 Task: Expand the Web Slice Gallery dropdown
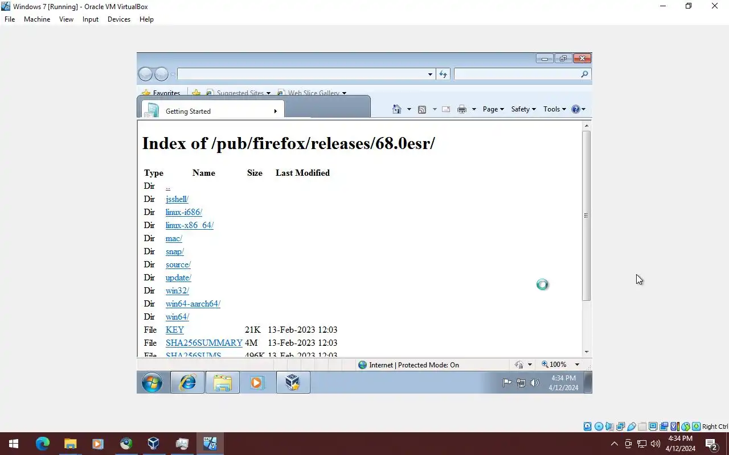(344, 93)
